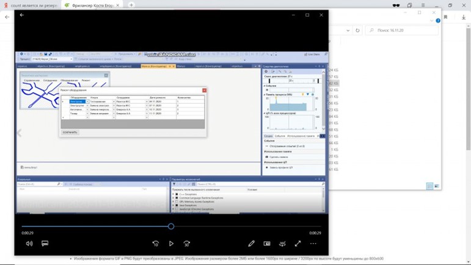The height and width of the screenshot is (265, 471).
Task: Close the 'Ремонт оборудования' dialog with the red X
Action: [204, 90]
